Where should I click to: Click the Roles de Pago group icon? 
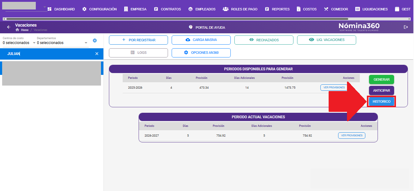226,9
